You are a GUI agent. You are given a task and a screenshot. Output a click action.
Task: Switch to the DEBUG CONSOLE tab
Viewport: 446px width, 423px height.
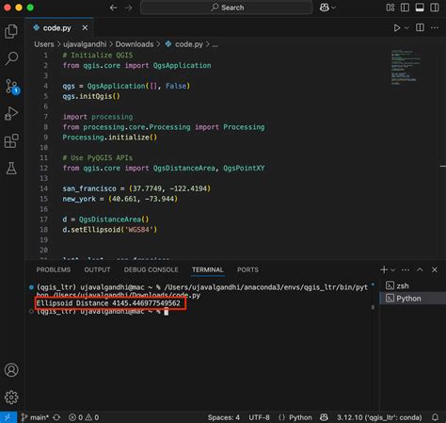(x=151, y=269)
